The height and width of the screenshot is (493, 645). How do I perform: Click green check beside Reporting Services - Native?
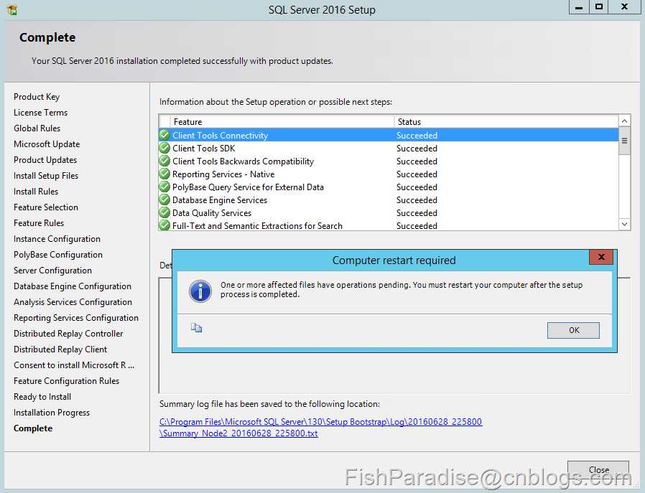coord(164,174)
